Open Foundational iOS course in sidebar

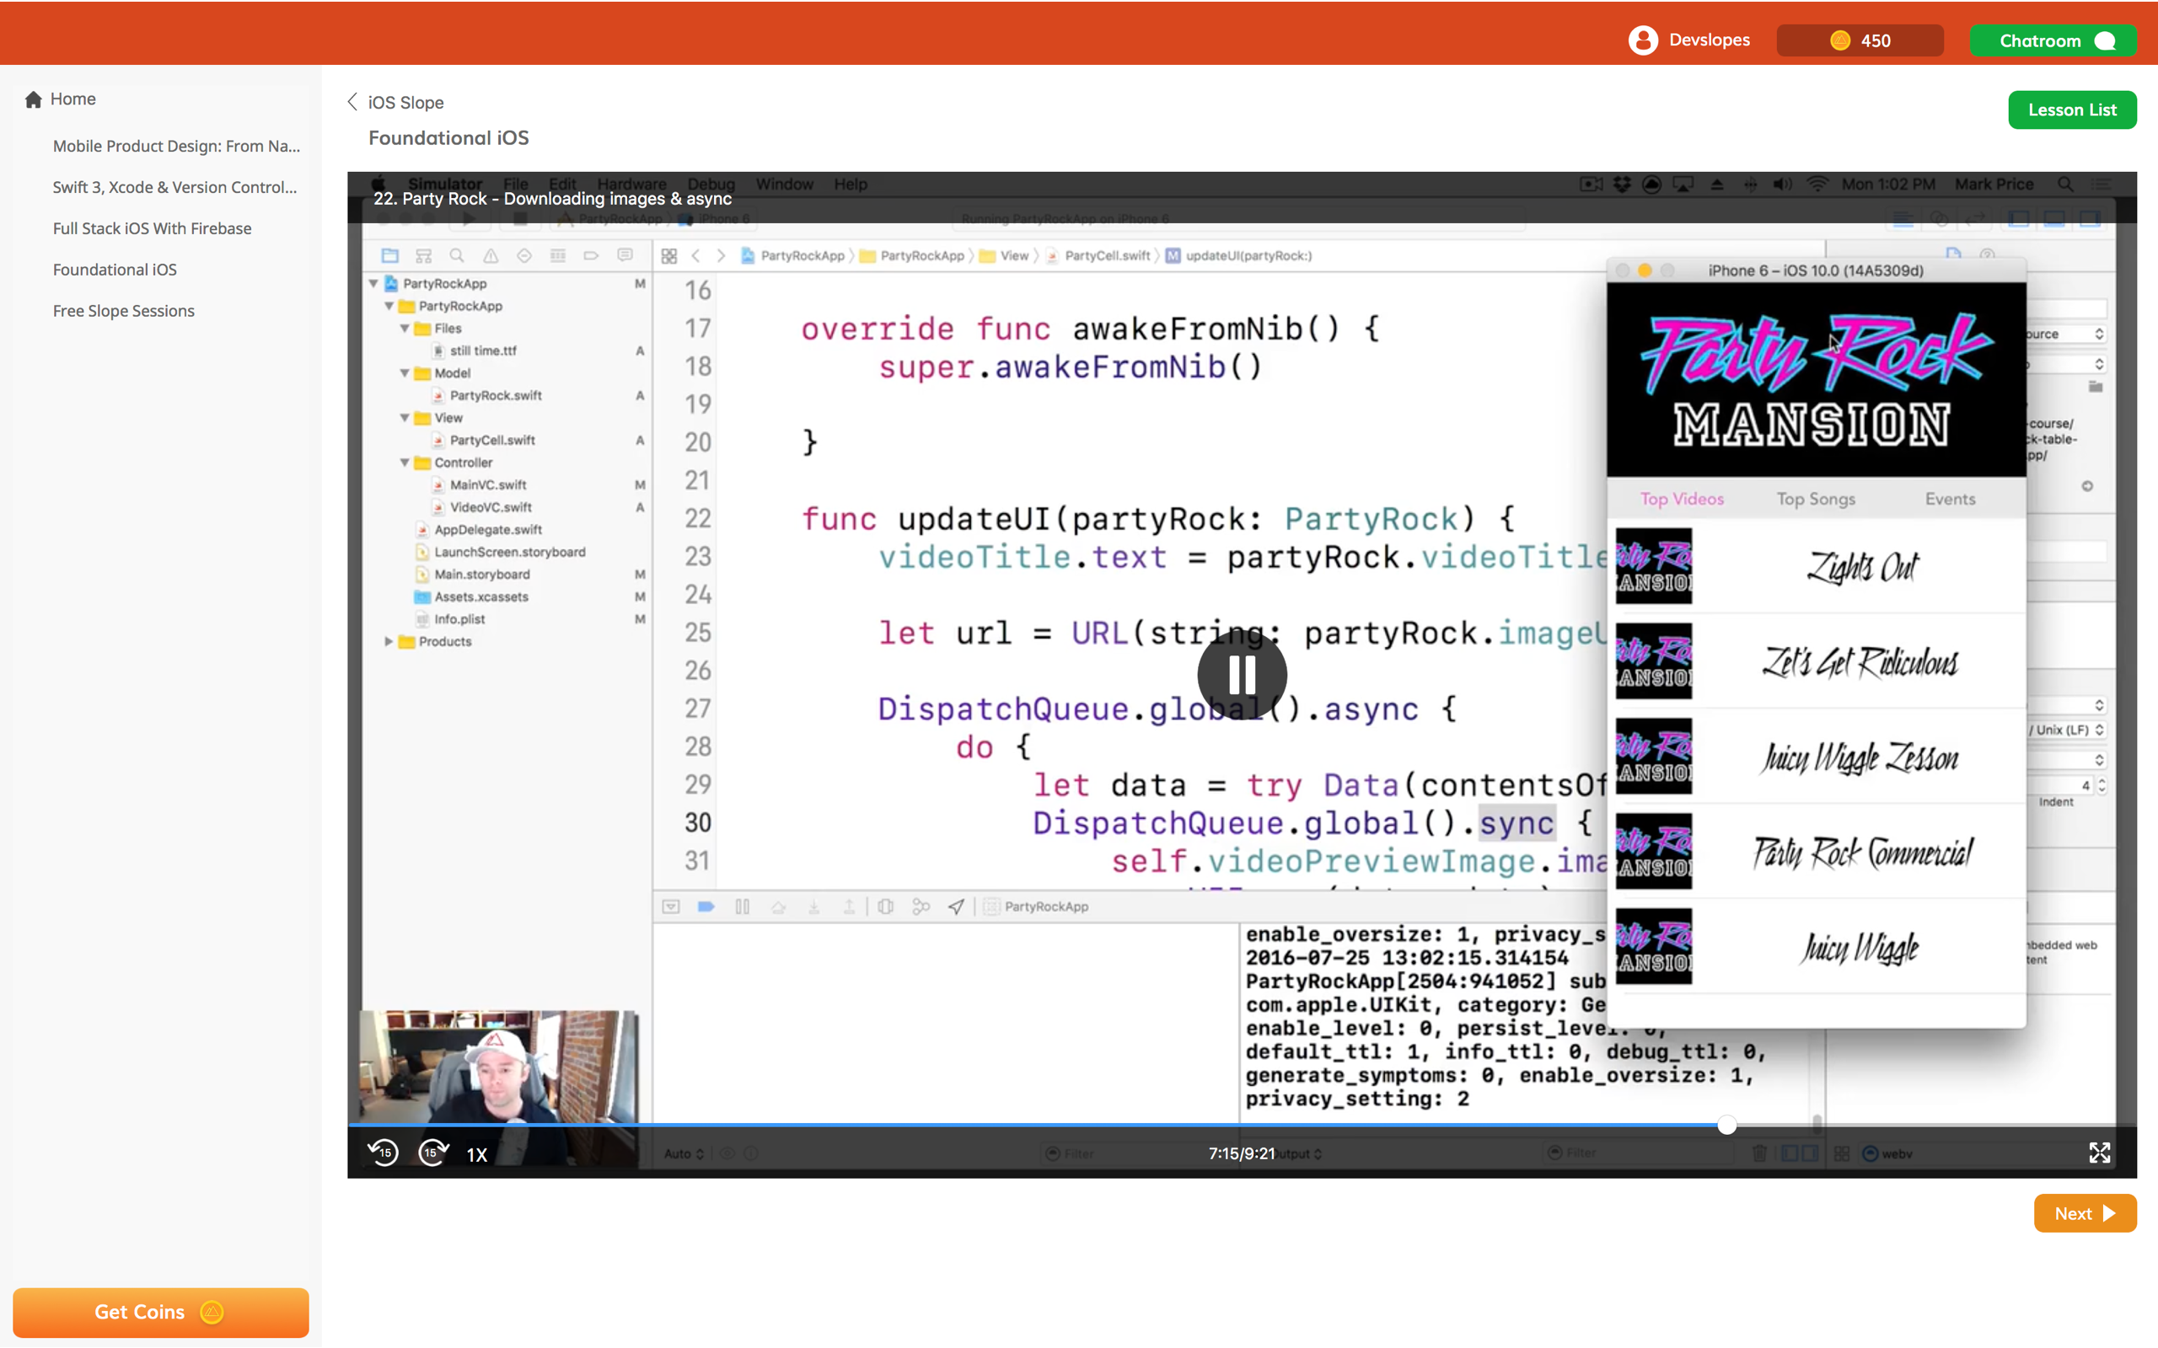click(114, 270)
